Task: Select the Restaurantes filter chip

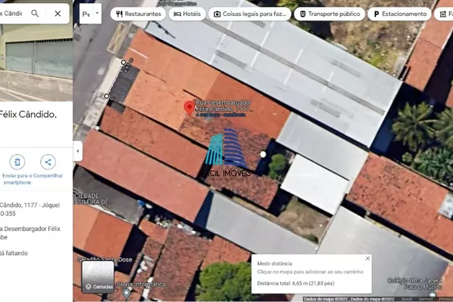Action: pyautogui.click(x=138, y=14)
